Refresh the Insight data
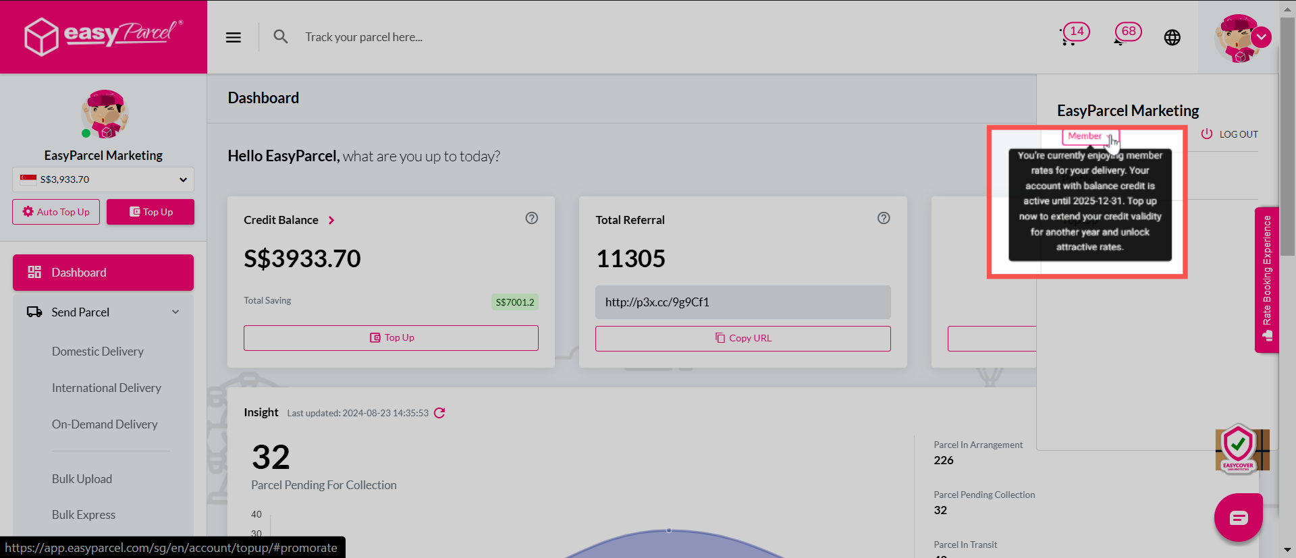Screen dimensions: 1296x558 (439, 413)
